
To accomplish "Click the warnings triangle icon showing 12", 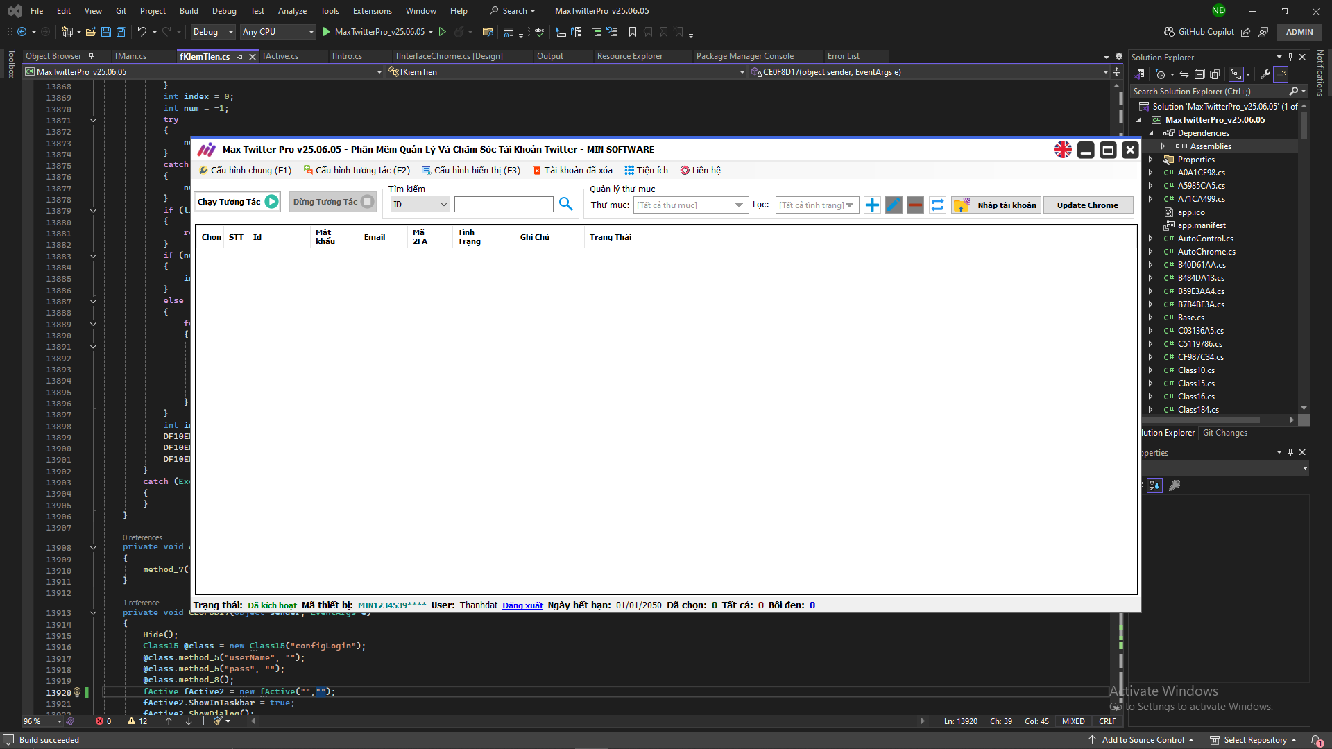I will [131, 721].
